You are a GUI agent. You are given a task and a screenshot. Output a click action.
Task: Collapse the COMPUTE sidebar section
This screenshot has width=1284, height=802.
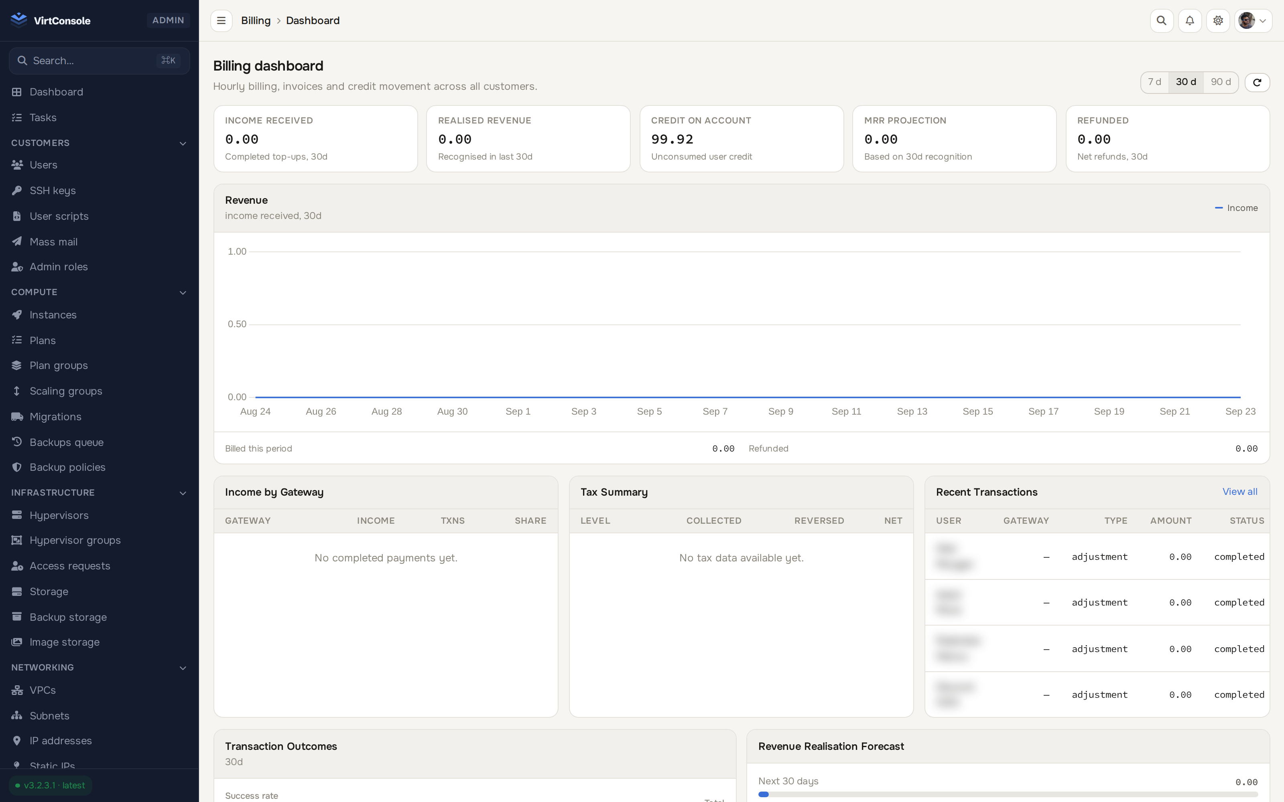tap(99, 292)
